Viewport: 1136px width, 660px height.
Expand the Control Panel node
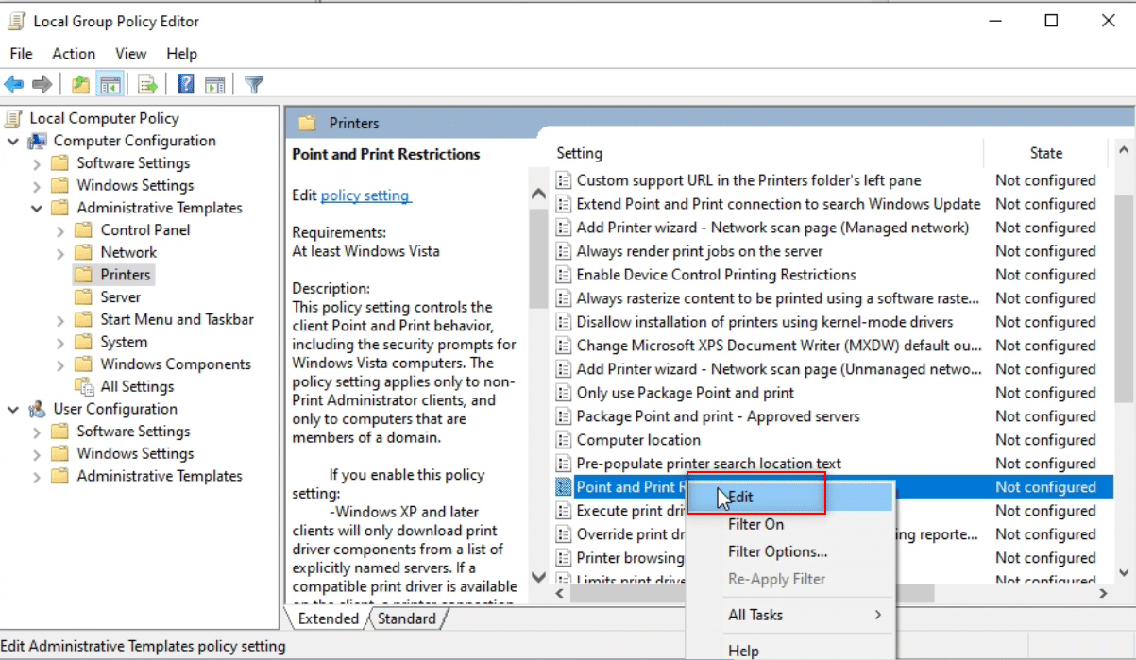click(x=60, y=230)
